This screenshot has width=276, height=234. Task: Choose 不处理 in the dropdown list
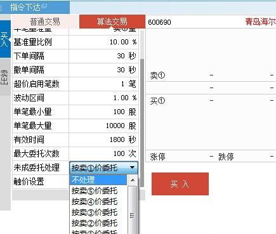click(98, 179)
